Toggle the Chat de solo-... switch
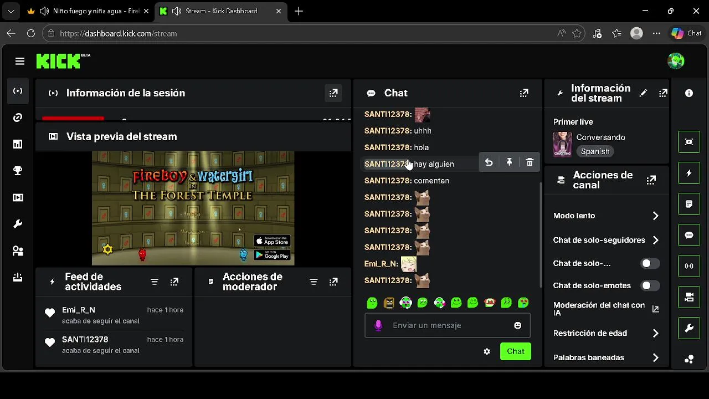The width and height of the screenshot is (709, 399). [x=650, y=263]
